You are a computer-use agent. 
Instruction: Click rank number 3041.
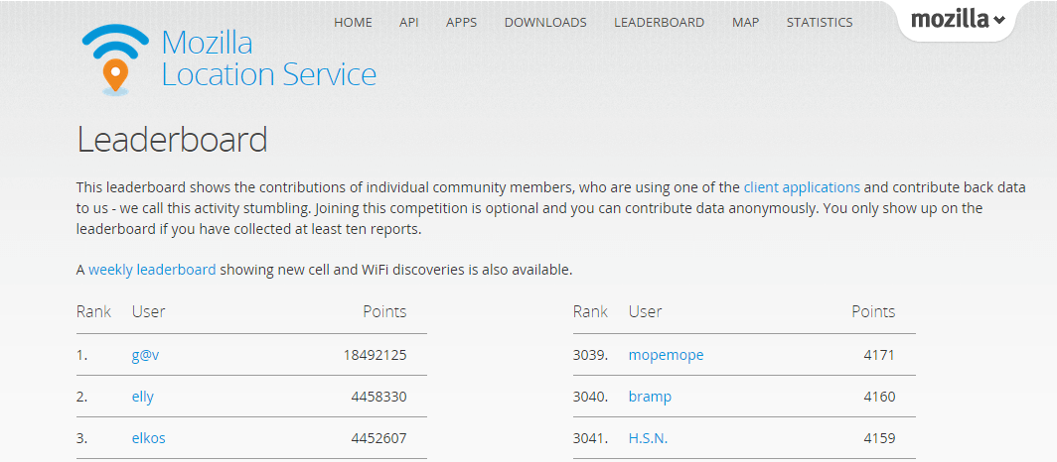(x=590, y=438)
